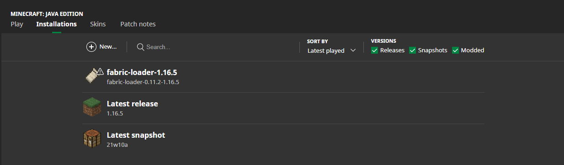The width and height of the screenshot is (564, 165).
Task: Select the fabric-loader-1.16.5 installation
Action: (283, 77)
